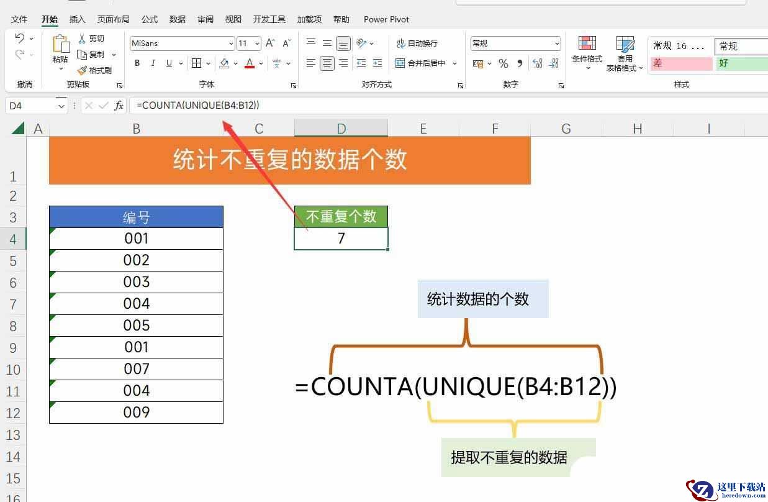Switch to the 公式 Formulas tab

coord(150,20)
